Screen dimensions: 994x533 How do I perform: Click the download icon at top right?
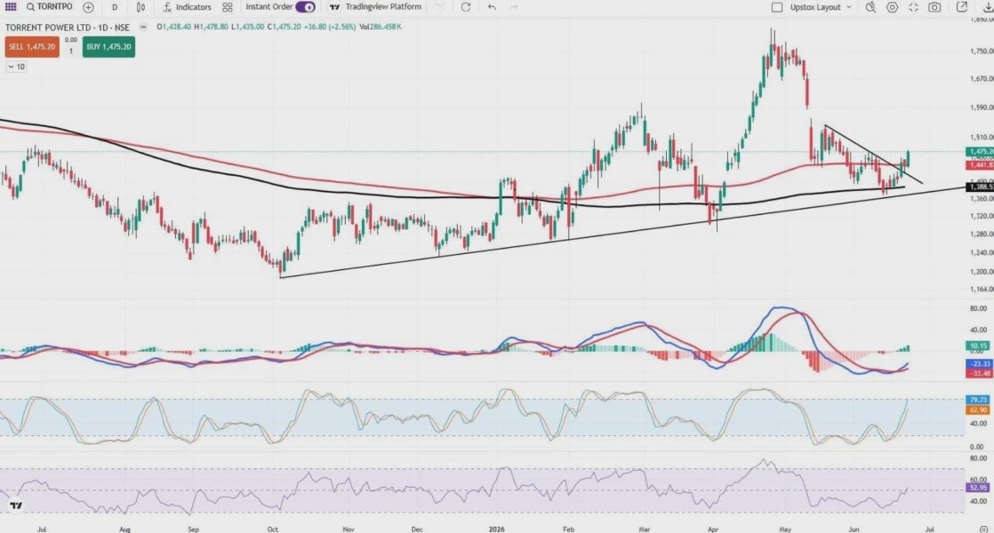click(x=987, y=7)
